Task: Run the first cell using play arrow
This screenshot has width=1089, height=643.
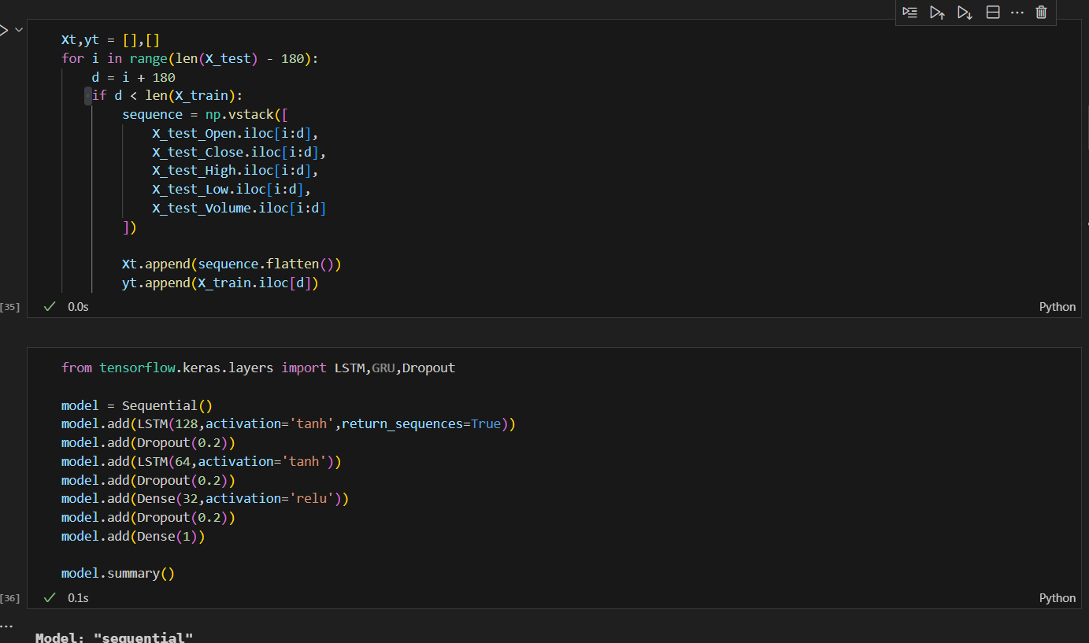Action: [3, 30]
